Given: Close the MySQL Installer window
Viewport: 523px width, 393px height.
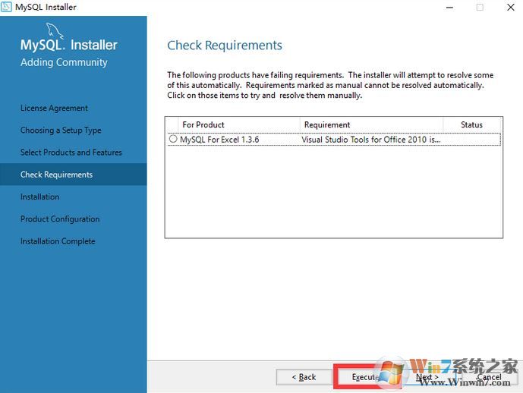Looking at the screenshot, I should (x=510, y=8).
